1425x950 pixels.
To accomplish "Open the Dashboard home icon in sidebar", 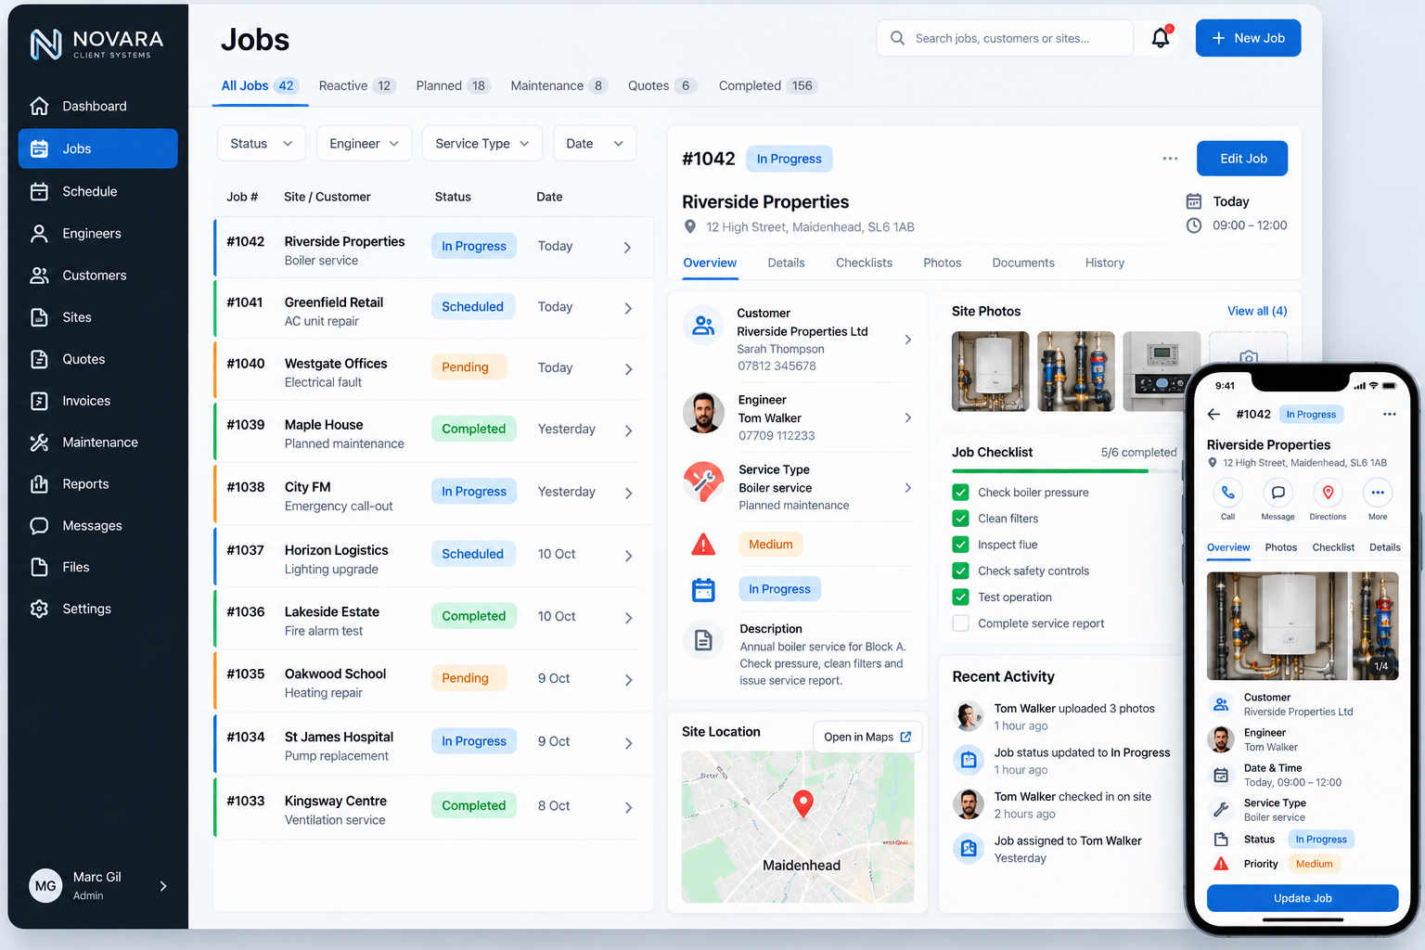I will [x=39, y=106].
